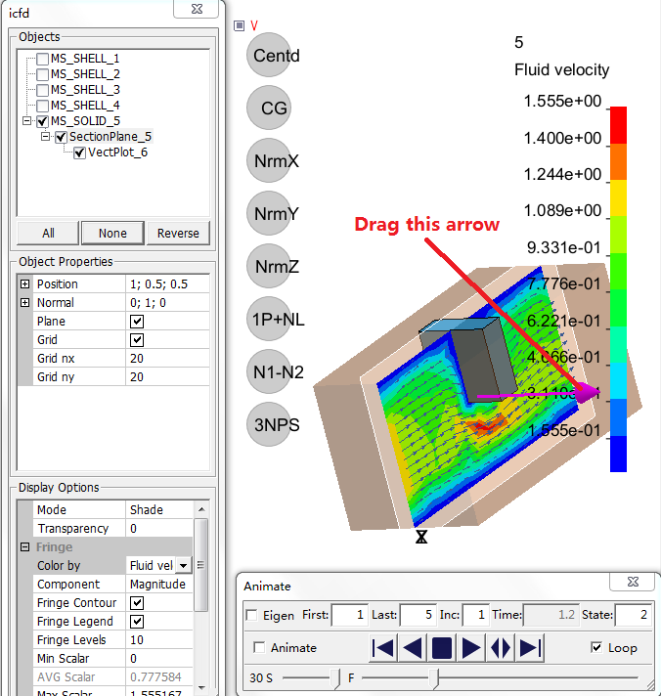Play animation backward
Screen dimensions: 661x696
click(413, 647)
